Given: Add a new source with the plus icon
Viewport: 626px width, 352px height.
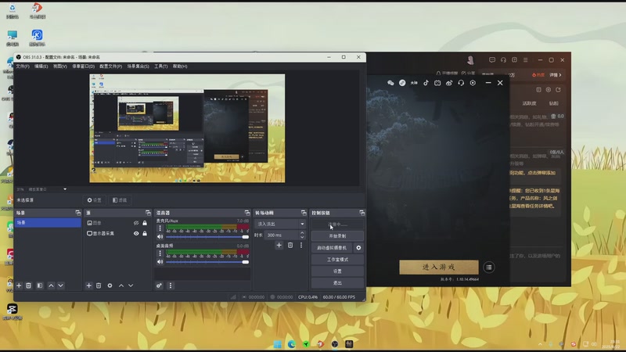Looking at the screenshot, I should point(88,286).
